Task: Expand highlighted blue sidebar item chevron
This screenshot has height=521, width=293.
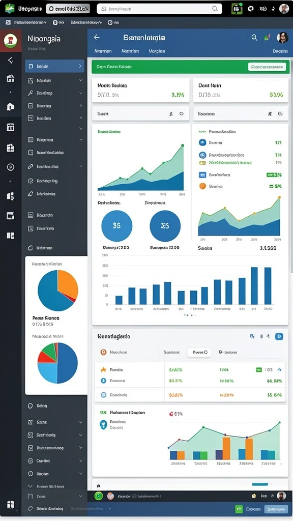Action: (x=80, y=67)
